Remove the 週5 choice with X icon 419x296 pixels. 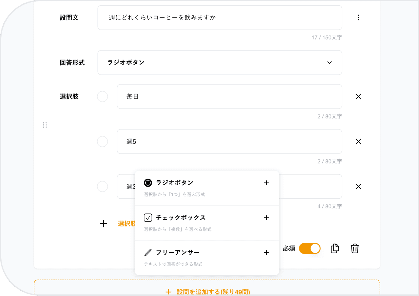pyautogui.click(x=358, y=142)
